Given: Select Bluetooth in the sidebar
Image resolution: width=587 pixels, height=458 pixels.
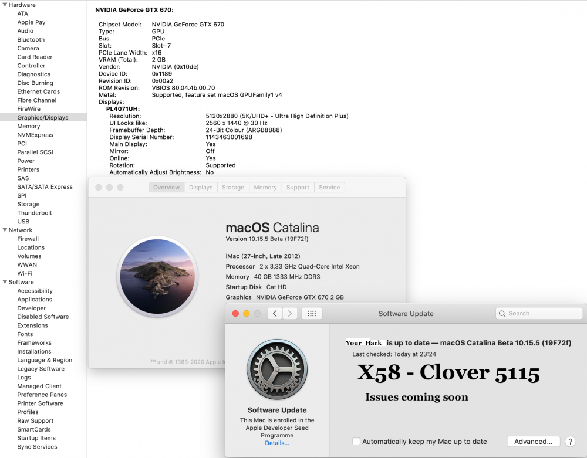Looking at the screenshot, I should pyautogui.click(x=31, y=39).
